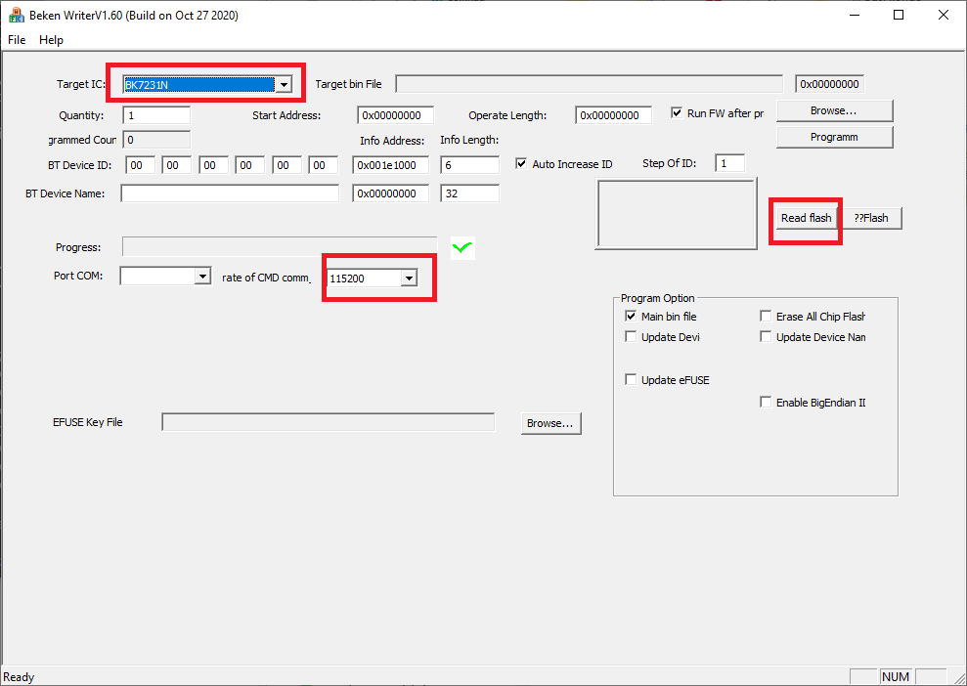The width and height of the screenshot is (967, 686).
Task: Click the Progress label
Action: [x=77, y=247]
